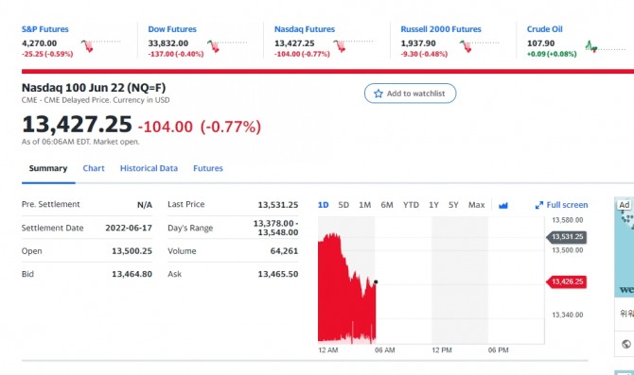Switch to the Chart tab

(94, 168)
